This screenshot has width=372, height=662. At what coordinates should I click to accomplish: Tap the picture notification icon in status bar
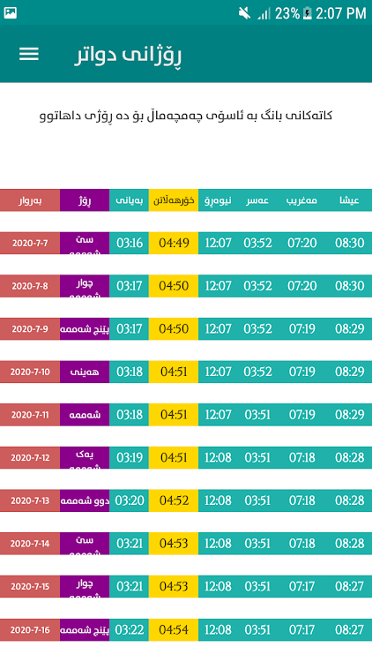click(x=10, y=13)
